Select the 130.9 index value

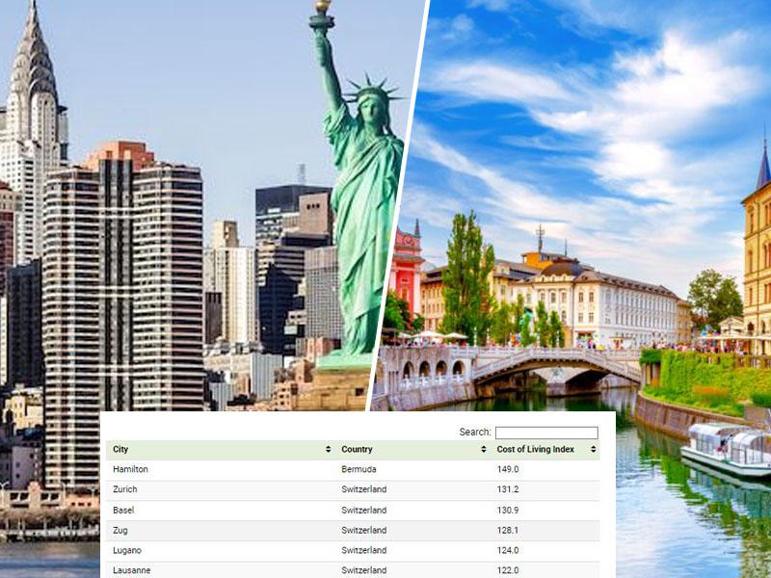(508, 511)
